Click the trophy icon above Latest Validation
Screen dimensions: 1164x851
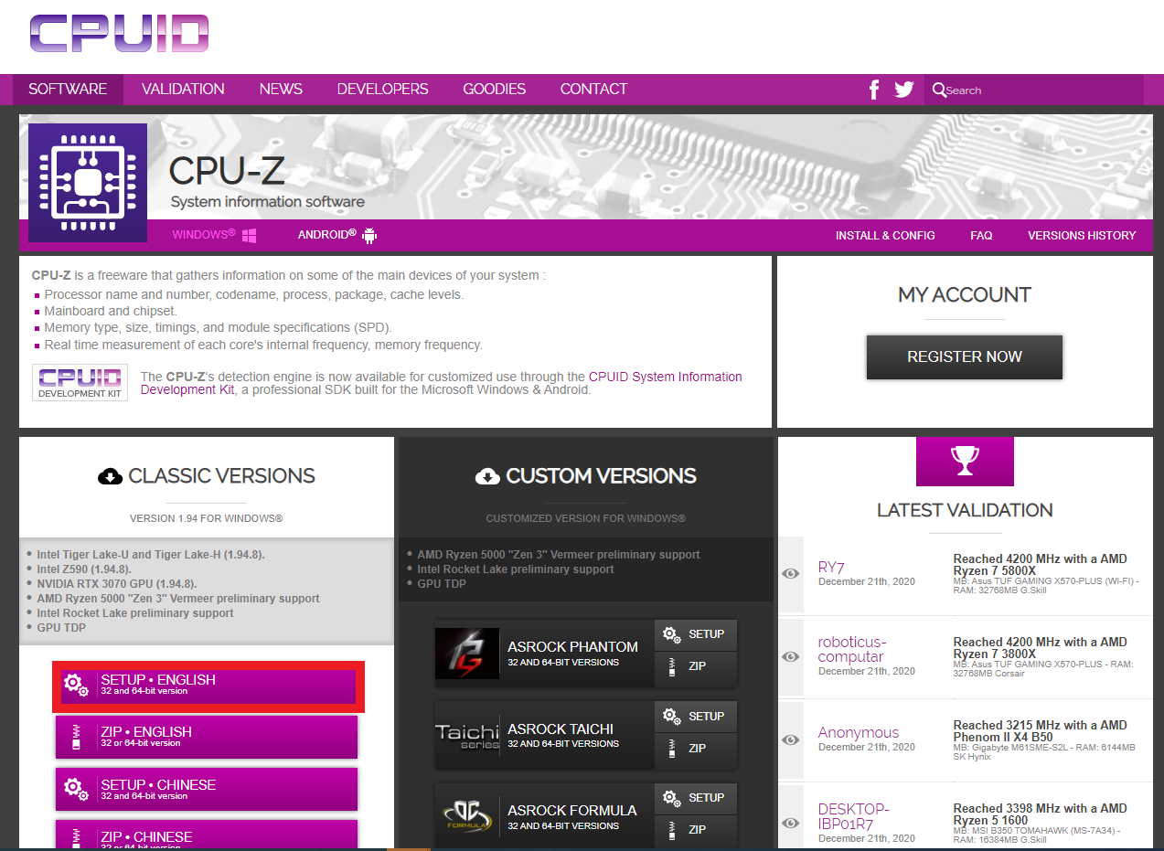(x=965, y=462)
